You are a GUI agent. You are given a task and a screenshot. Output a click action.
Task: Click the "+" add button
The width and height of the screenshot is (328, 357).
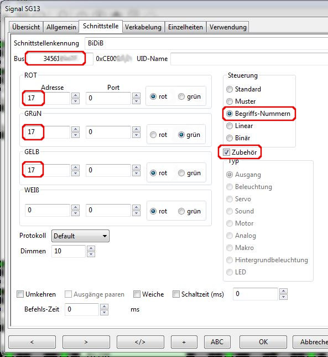[184, 341]
